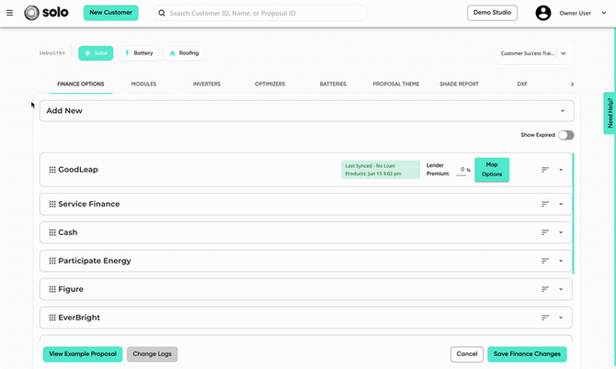Click the Cash drag handle icon
Screen dimensions: 616x369
coord(52,232)
